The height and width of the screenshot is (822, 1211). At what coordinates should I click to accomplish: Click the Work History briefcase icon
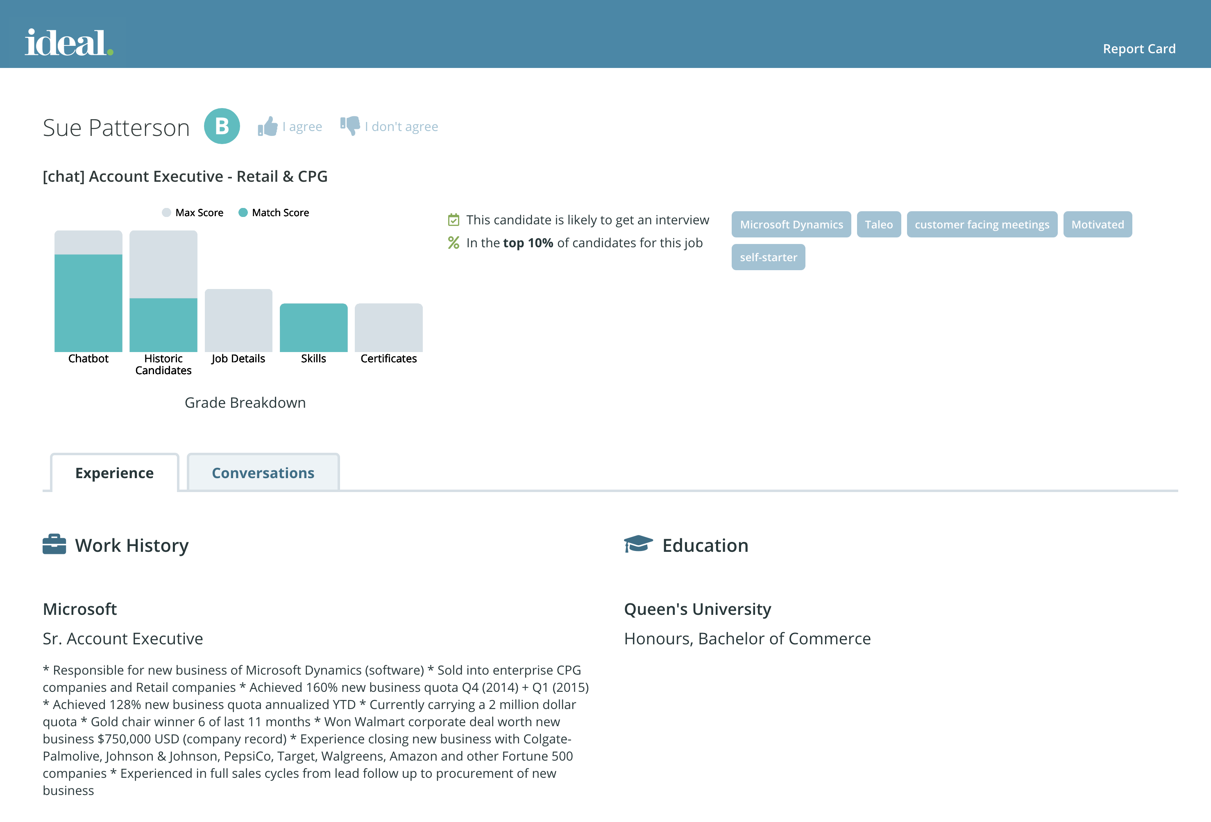(54, 544)
